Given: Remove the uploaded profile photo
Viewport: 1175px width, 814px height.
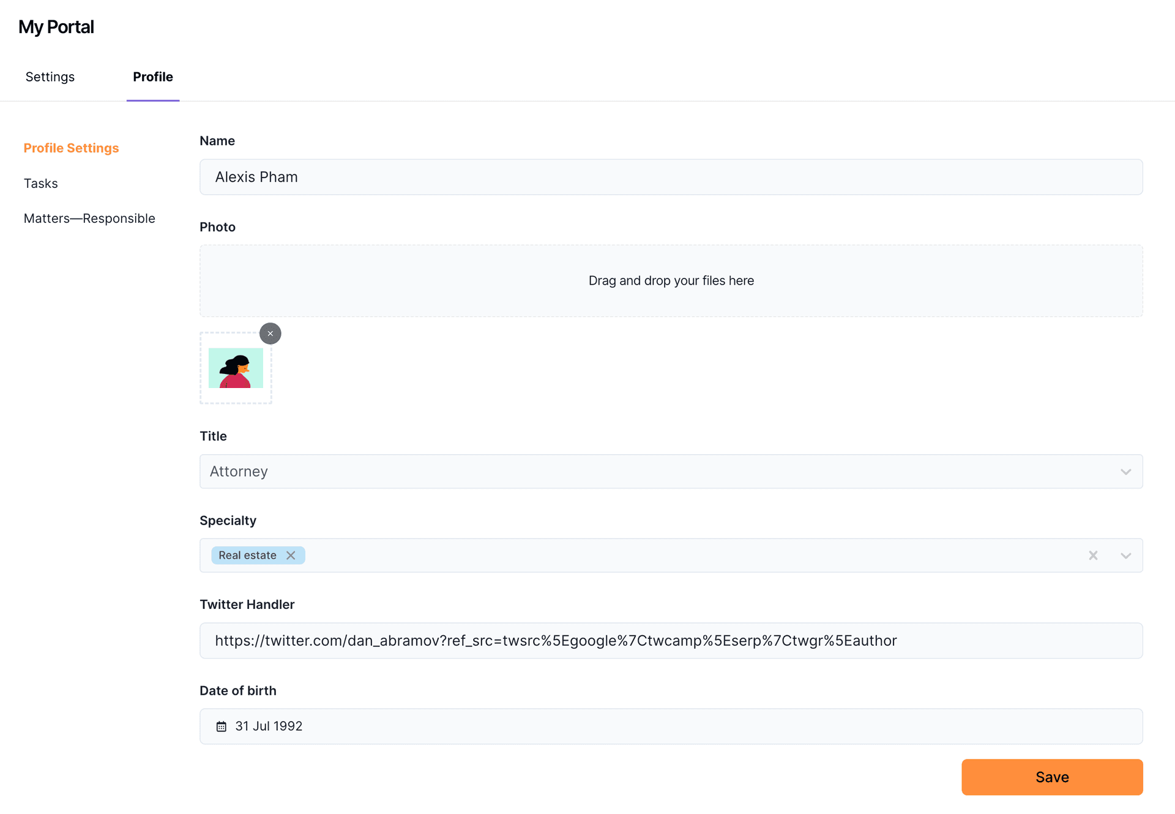Looking at the screenshot, I should [x=270, y=334].
